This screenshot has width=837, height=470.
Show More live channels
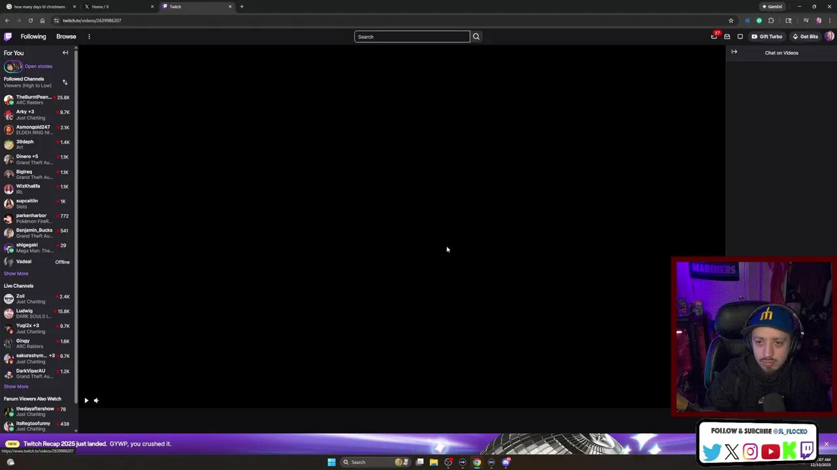(16, 386)
